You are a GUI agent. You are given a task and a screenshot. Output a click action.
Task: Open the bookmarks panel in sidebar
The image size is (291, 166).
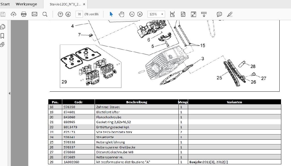pyautogui.click(x=3, y=36)
